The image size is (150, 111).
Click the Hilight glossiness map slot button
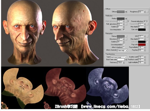click(126, 21)
